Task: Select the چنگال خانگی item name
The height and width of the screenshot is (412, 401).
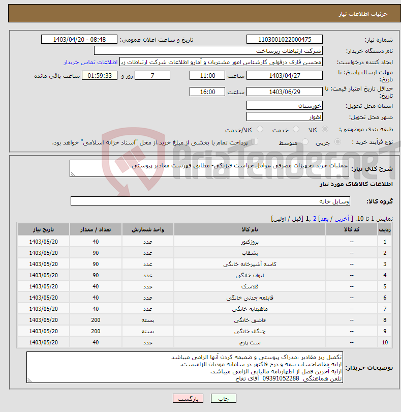Action: (250, 331)
